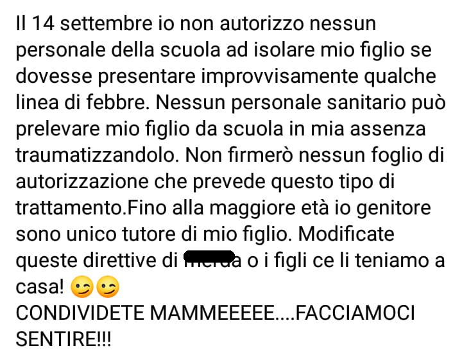This screenshot has width=462, height=357.
Task: Select the word settembre
Action: [106, 23]
